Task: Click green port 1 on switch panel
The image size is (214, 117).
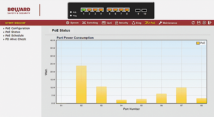Action: (83, 10)
